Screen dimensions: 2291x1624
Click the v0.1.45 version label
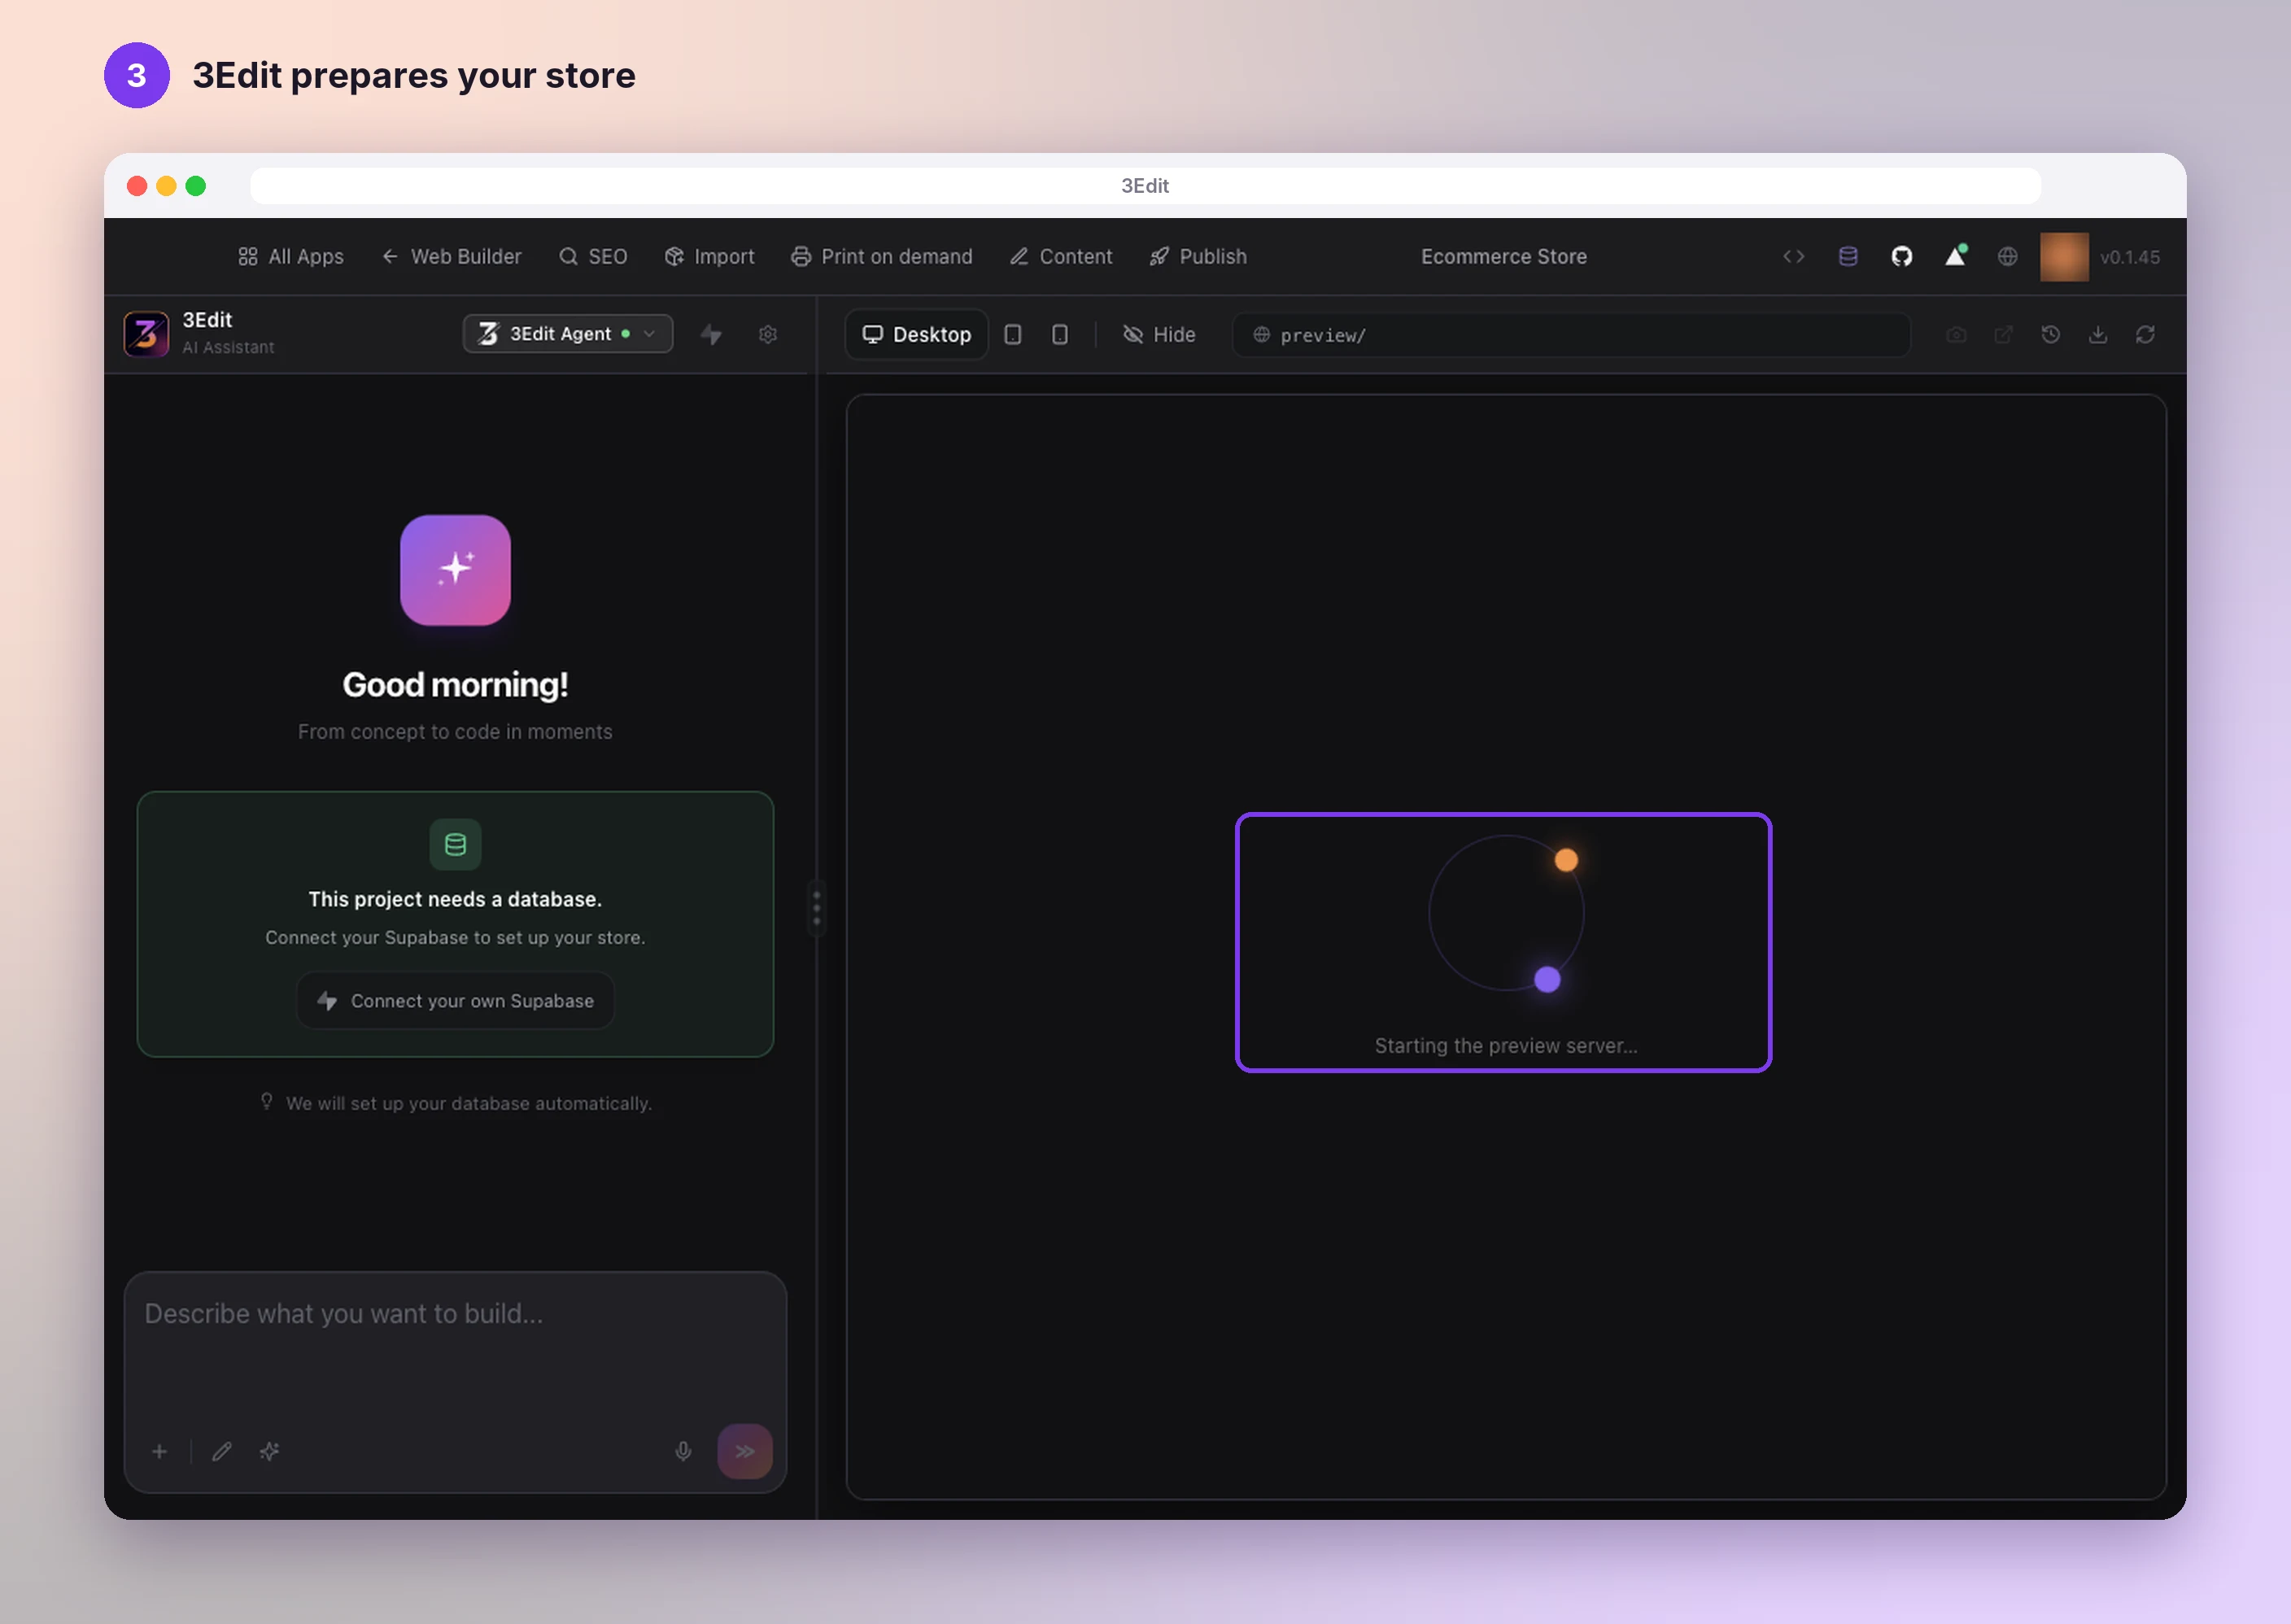tap(2130, 257)
